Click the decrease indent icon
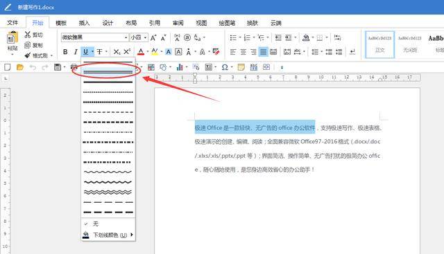444x254 pixels. click(x=278, y=37)
